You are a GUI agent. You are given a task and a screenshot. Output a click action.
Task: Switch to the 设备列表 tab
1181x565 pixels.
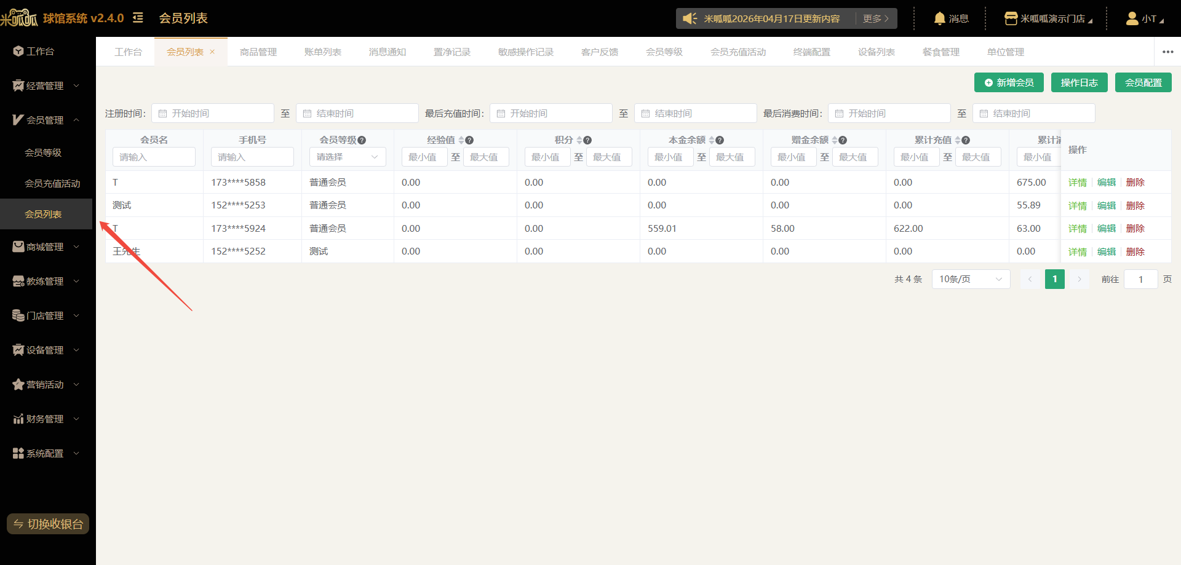(877, 52)
